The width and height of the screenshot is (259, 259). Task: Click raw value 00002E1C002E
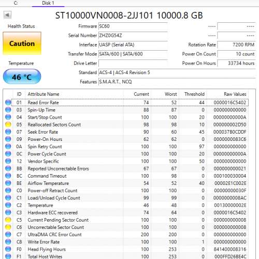(x=231, y=183)
